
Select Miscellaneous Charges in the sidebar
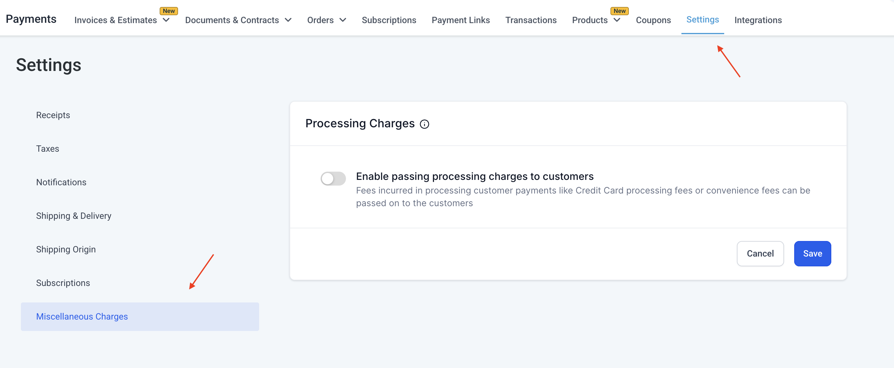82,316
